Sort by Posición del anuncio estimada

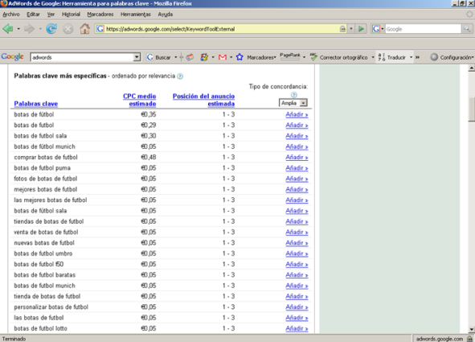coord(203,100)
